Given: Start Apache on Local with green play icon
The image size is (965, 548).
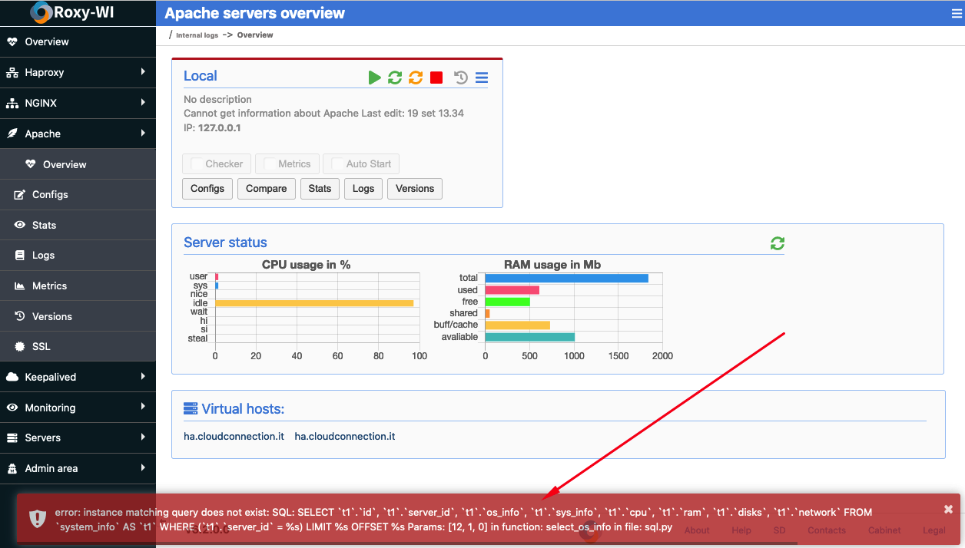Looking at the screenshot, I should (x=374, y=78).
